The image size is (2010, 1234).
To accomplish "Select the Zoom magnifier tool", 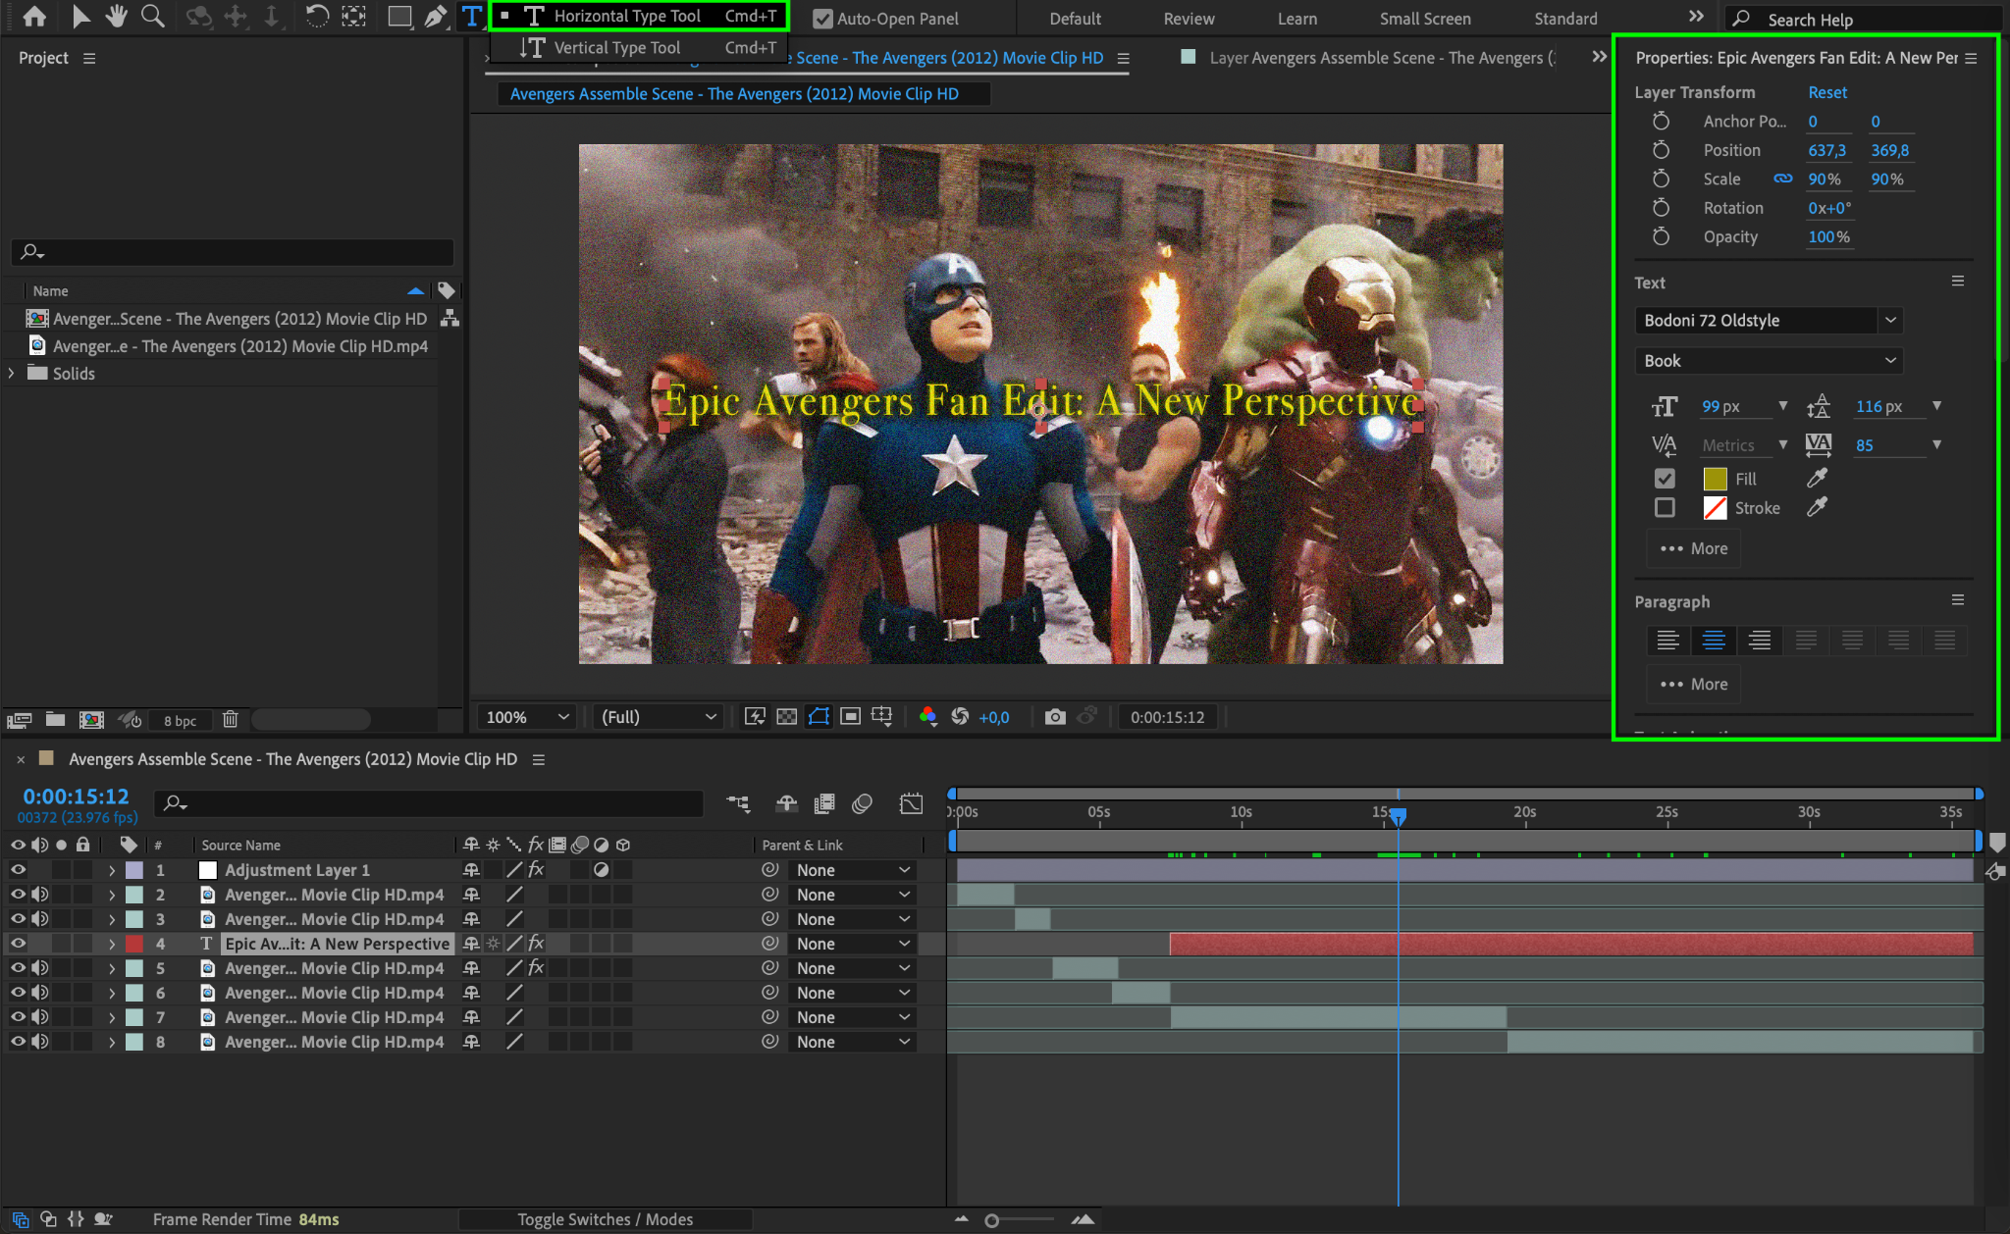I will point(152,16).
